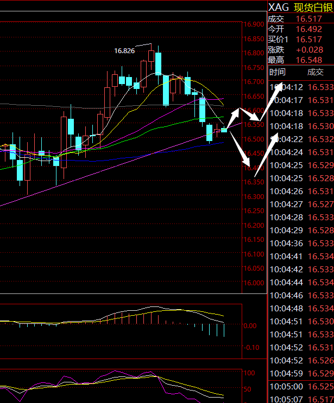Click the 16.050 price axis label

pos(254,268)
